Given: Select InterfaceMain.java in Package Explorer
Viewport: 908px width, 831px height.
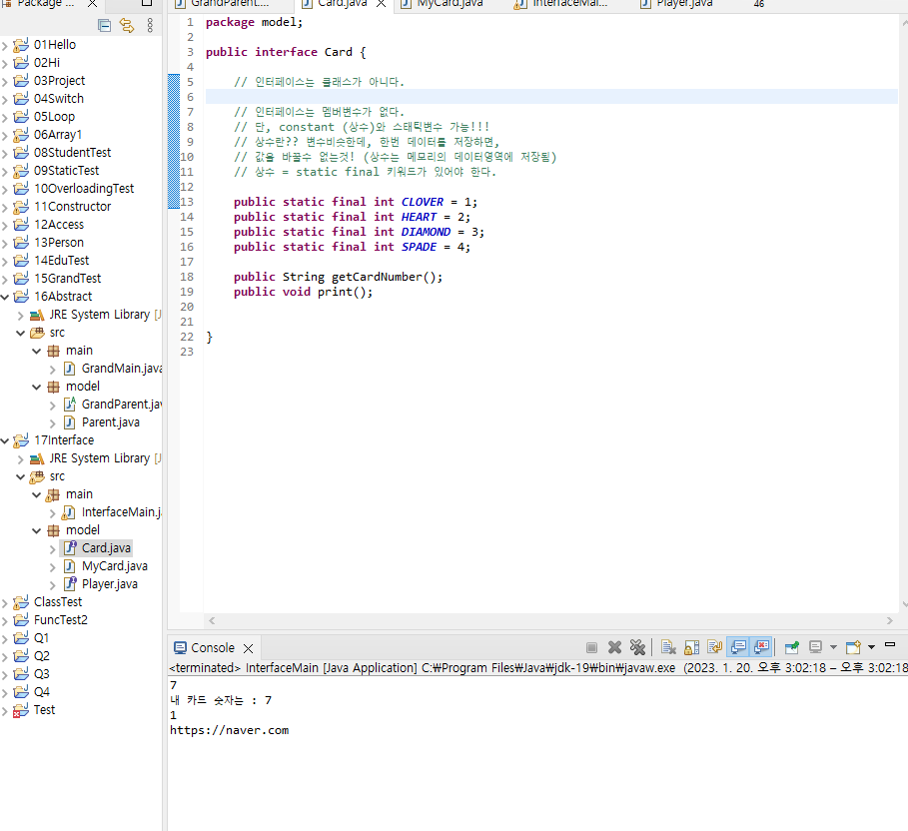Looking at the screenshot, I should (122, 512).
